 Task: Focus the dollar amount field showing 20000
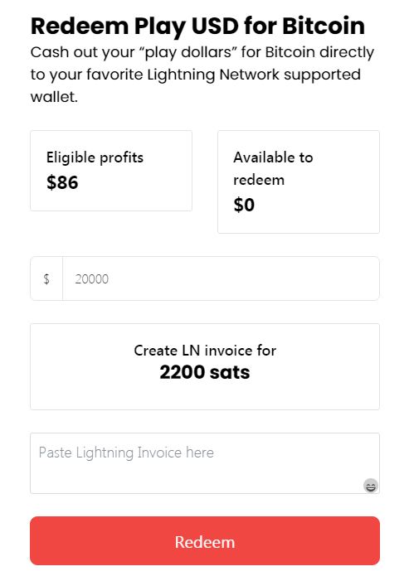(221, 278)
